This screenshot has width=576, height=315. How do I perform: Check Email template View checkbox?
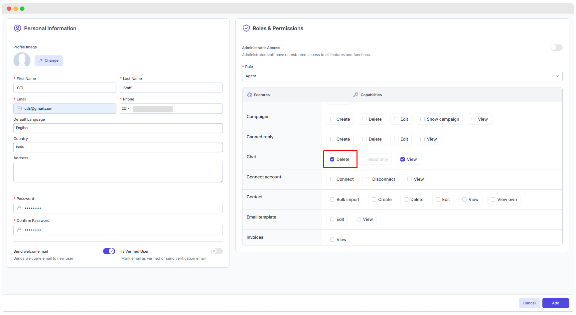(359, 220)
